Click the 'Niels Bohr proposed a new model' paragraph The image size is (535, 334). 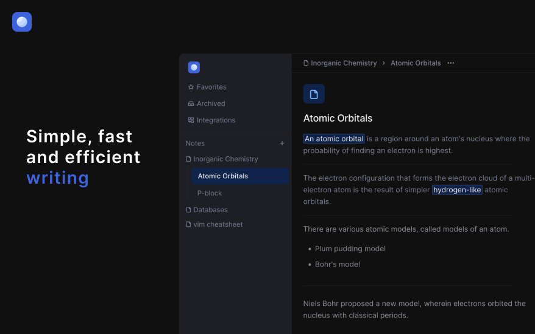[414, 310]
